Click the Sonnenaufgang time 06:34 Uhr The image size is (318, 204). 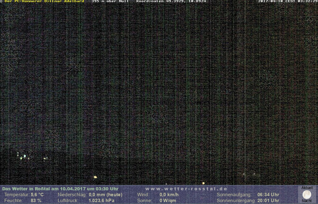268,195
